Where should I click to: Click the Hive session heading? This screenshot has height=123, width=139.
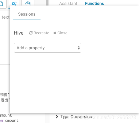coord(19,33)
